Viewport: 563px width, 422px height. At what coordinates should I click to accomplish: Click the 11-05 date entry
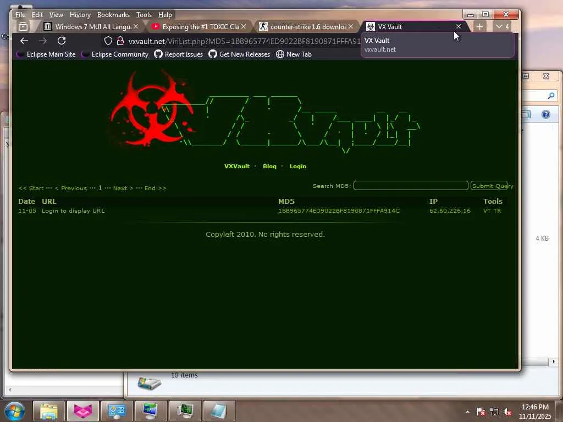[x=27, y=210]
